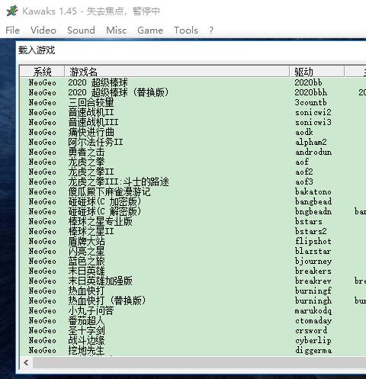The image size is (366, 379).
Task: Select game row 2020bb
Action: [x=193, y=82]
